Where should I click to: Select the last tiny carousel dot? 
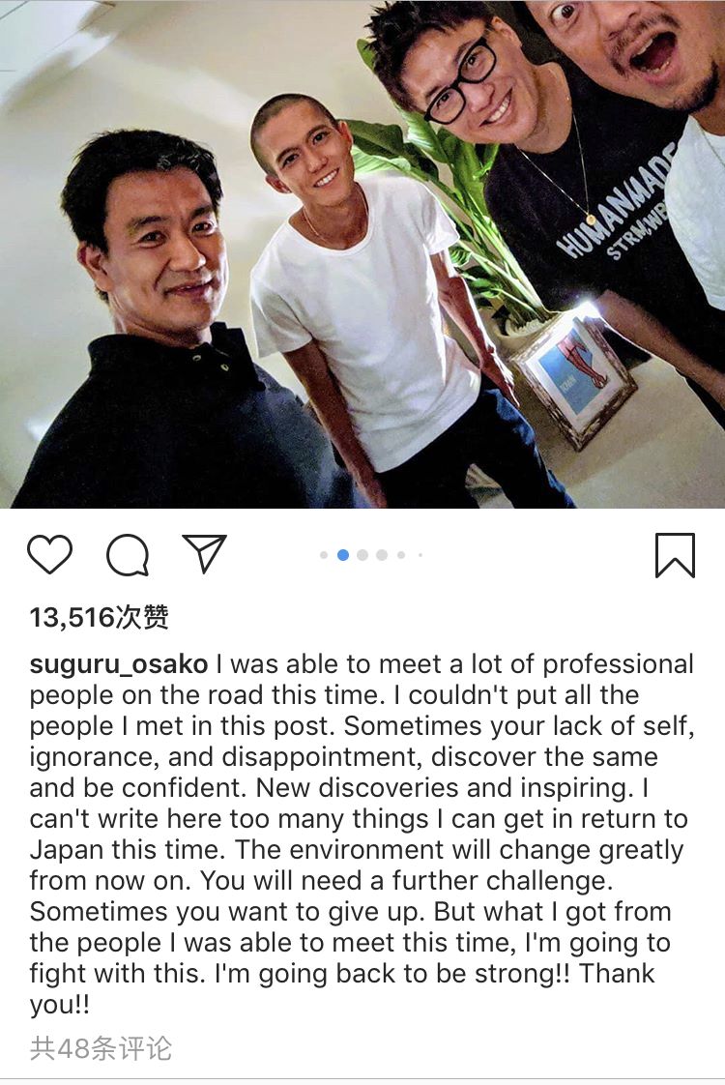click(420, 555)
